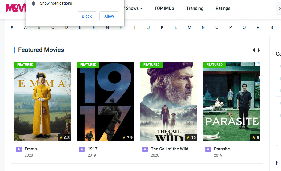Click the 1917 title link
The height and width of the screenshot is (171, 281).
(92, 149)
